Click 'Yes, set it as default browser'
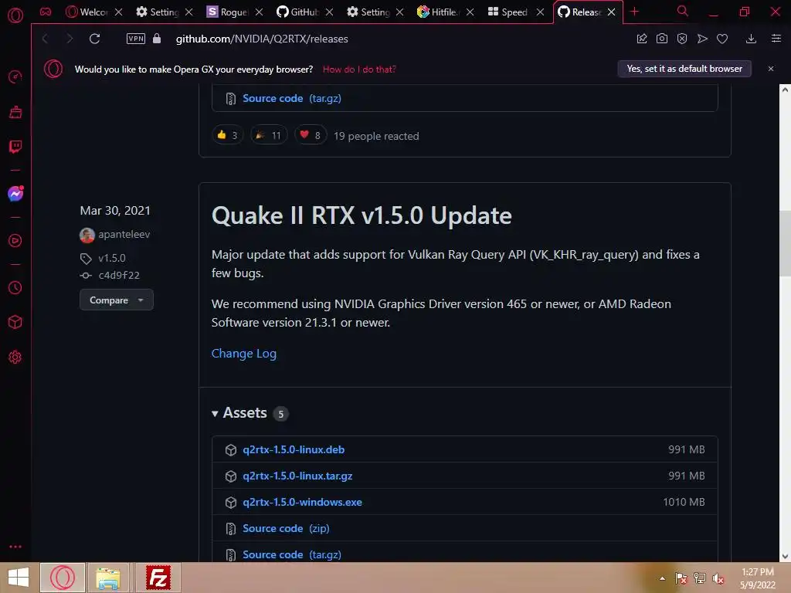The width and height of the screenshot is (791, 593). click(x=684, y=69)
